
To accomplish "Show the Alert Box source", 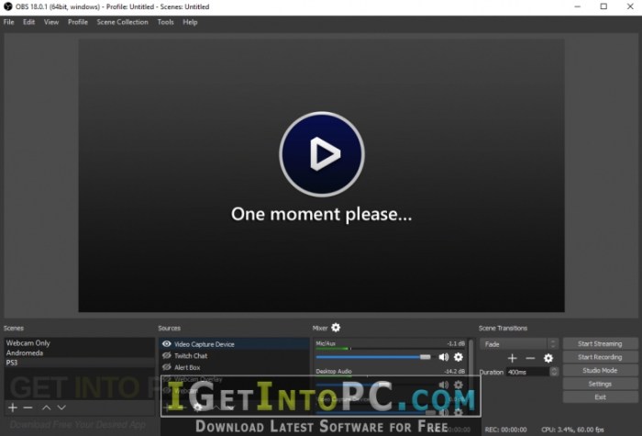I will tap(166, 367).
